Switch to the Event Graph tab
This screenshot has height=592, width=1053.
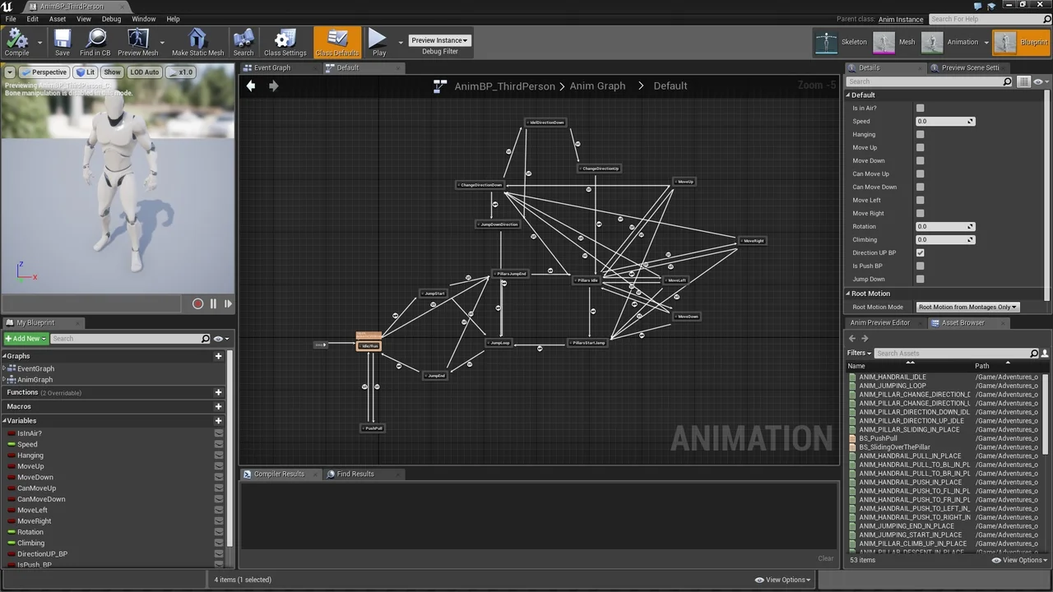point(271,67)
